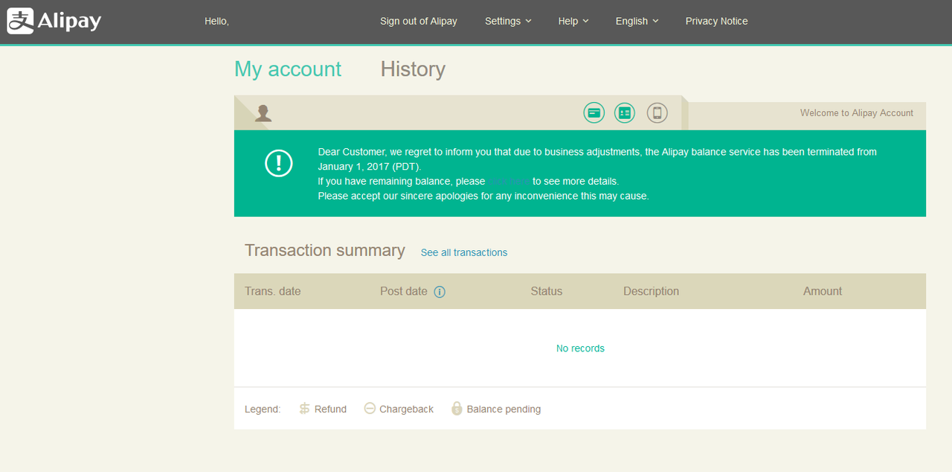Click the Alipay logo
952x472 pixels.
point(54,21)
